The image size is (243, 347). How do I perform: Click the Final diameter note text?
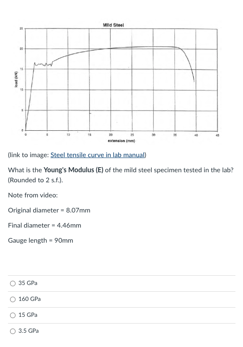pos(44,225)
